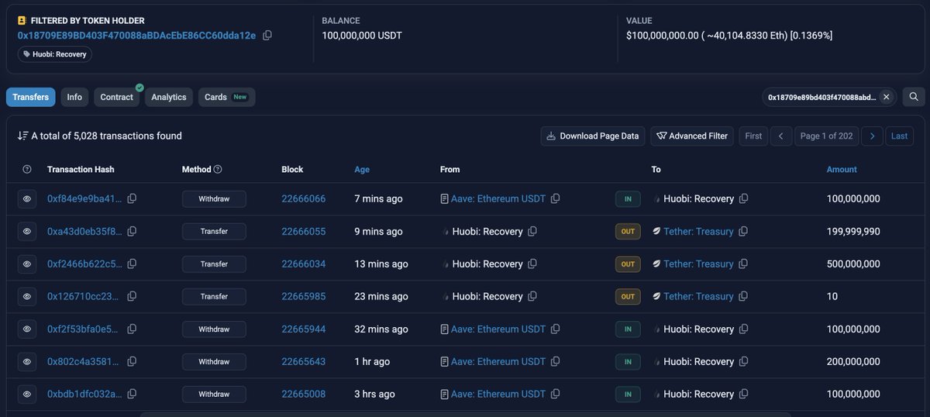The height and width of the screenshot is (417, 930).
Task: Open the Huobi: Recovery address 0x18709E89... link
Action: coord(136,36)
